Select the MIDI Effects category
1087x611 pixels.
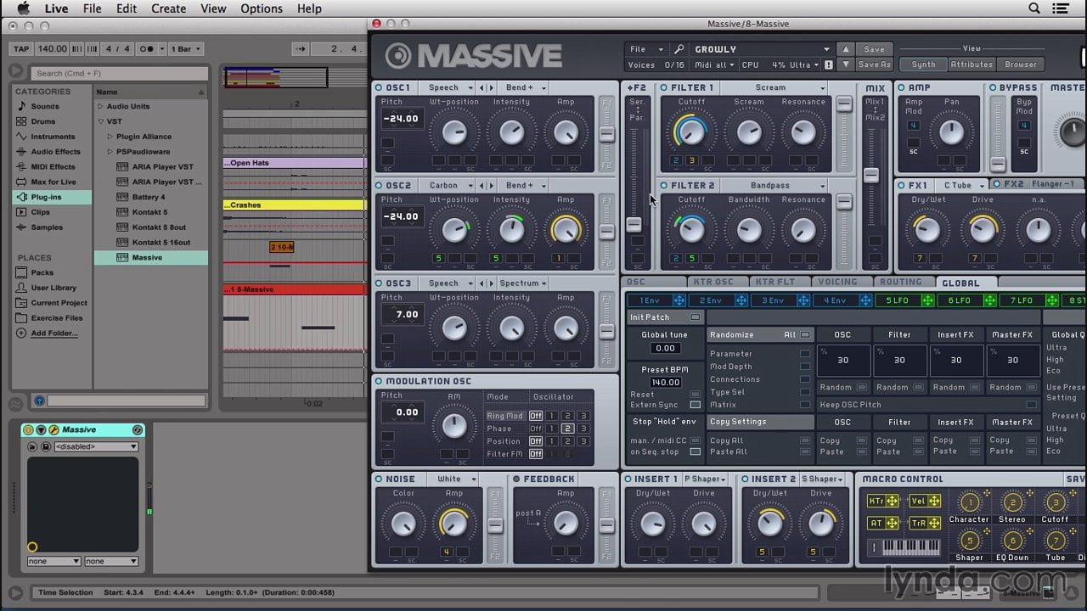(x=53, y=167)
